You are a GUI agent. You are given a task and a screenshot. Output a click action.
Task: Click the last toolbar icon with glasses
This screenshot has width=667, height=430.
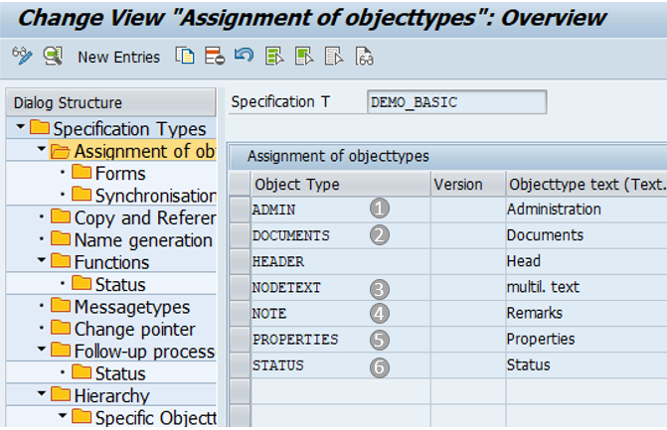364,57
